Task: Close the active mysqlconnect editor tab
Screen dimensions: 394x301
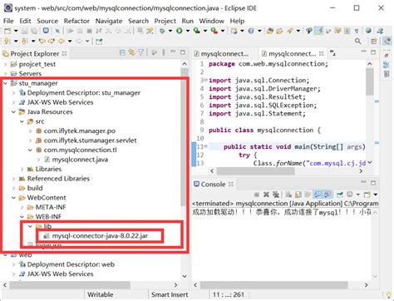Action: [322, 53]
